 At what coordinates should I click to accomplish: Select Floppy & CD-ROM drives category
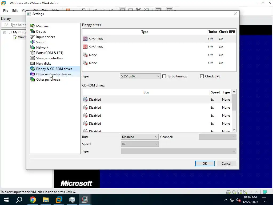click(54, 69)
